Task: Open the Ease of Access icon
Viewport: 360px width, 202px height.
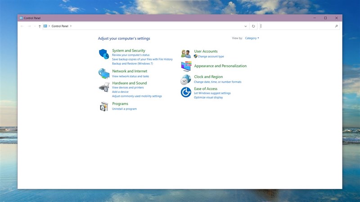Action: pos(186,92)
